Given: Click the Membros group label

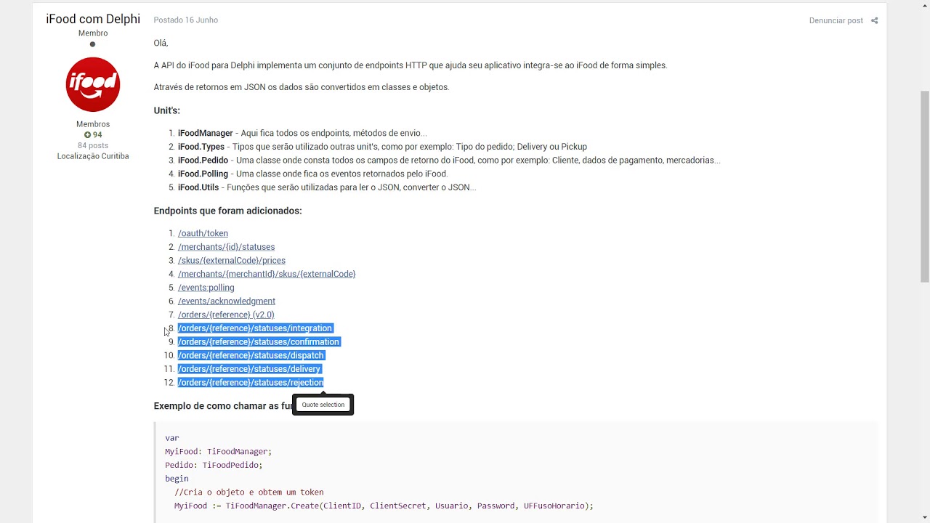Looking at the screenshot, I should (x=93, y=124).
